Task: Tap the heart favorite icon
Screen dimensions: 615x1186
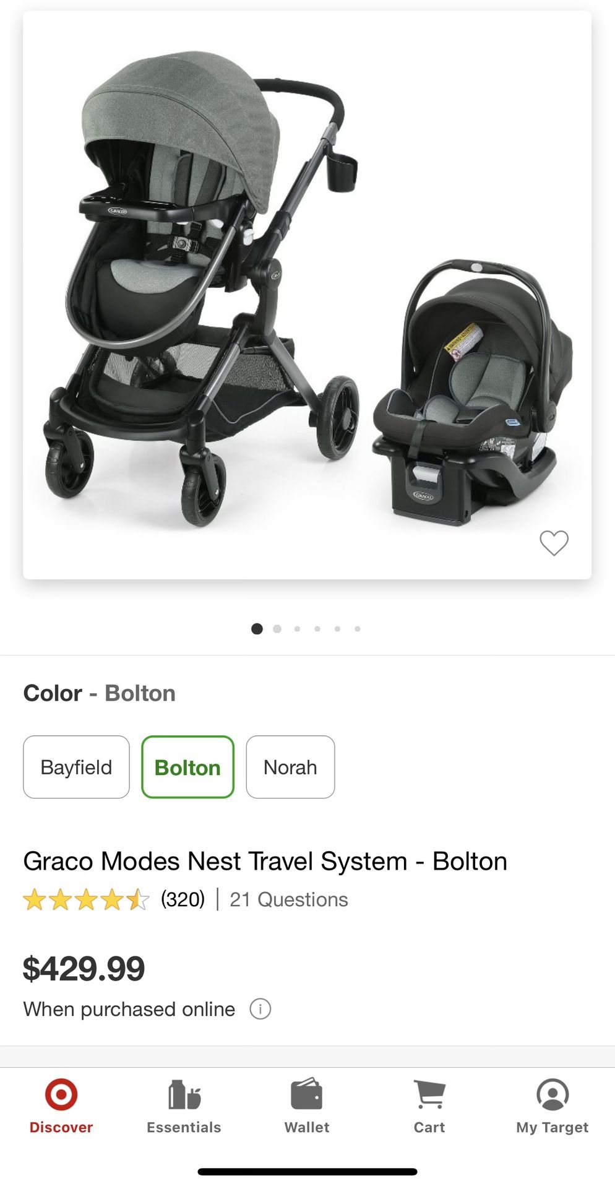Action: [x=554, y=543]
